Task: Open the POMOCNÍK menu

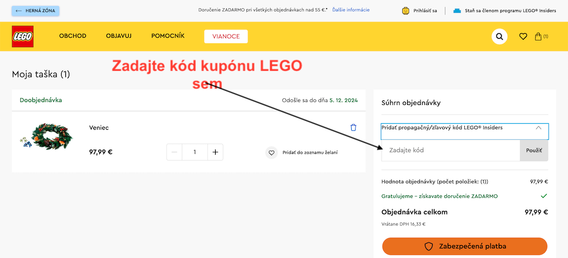Action: [168, 36]
